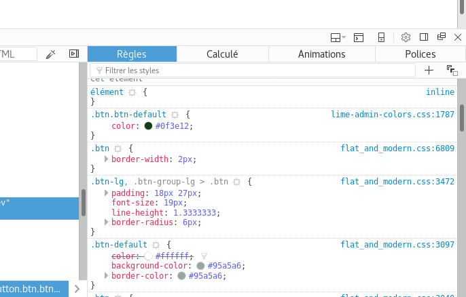This screenshot has height=297, width=466.
Task: Expand the padding shorthand property
Action: pyautogui.click(x=107, y=193)
